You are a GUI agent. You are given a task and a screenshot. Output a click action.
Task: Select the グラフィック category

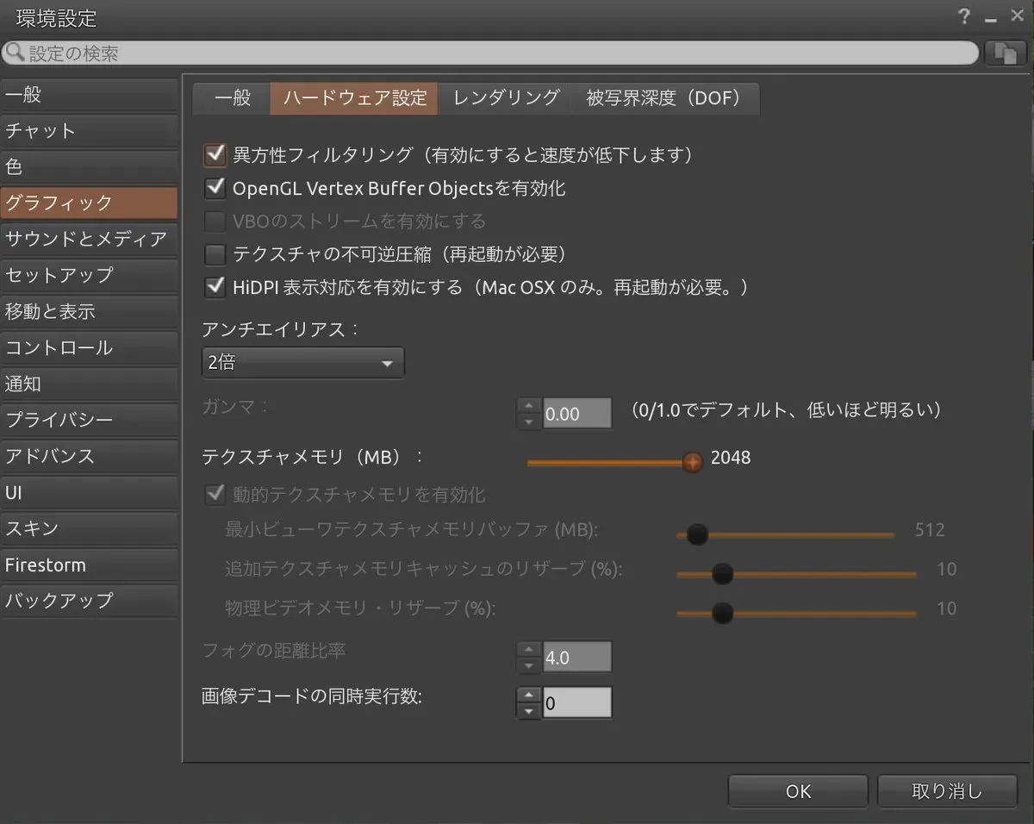click(x=89, y=203)
